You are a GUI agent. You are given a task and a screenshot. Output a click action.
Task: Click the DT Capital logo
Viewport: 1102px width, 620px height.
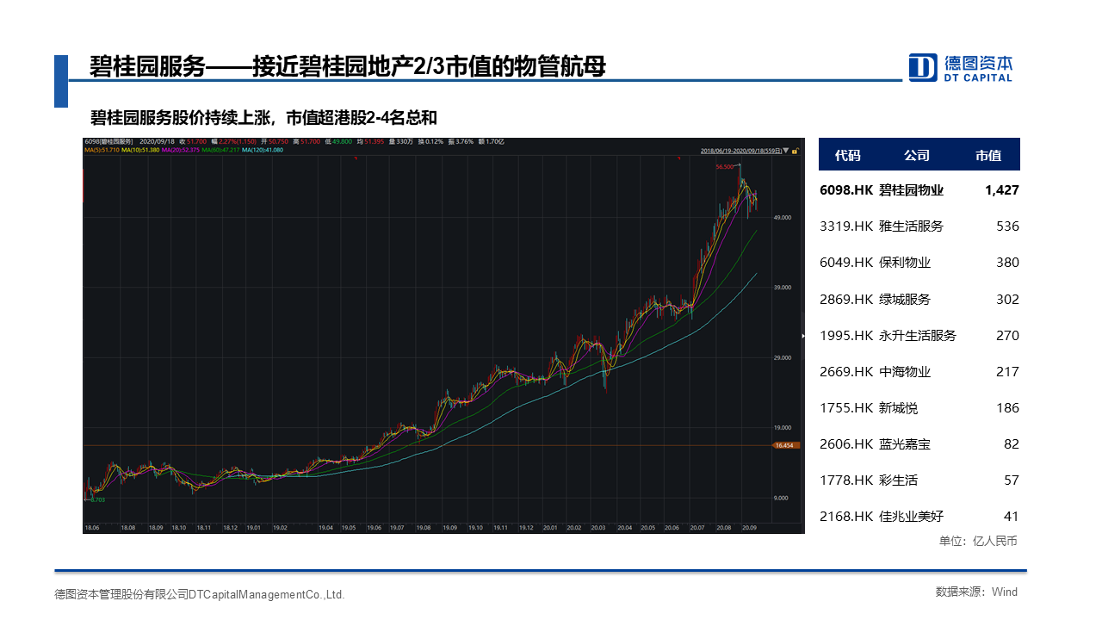961,67
